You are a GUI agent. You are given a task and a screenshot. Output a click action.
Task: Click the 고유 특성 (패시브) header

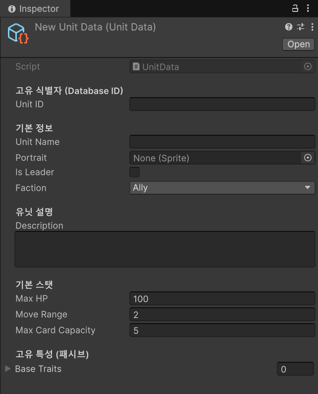click(x=52, y=354)
